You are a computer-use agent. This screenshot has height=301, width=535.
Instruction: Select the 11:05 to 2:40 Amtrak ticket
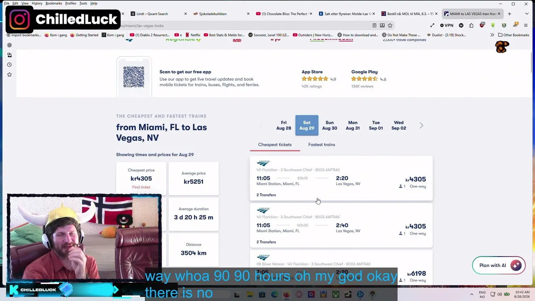tap(341, 226)
